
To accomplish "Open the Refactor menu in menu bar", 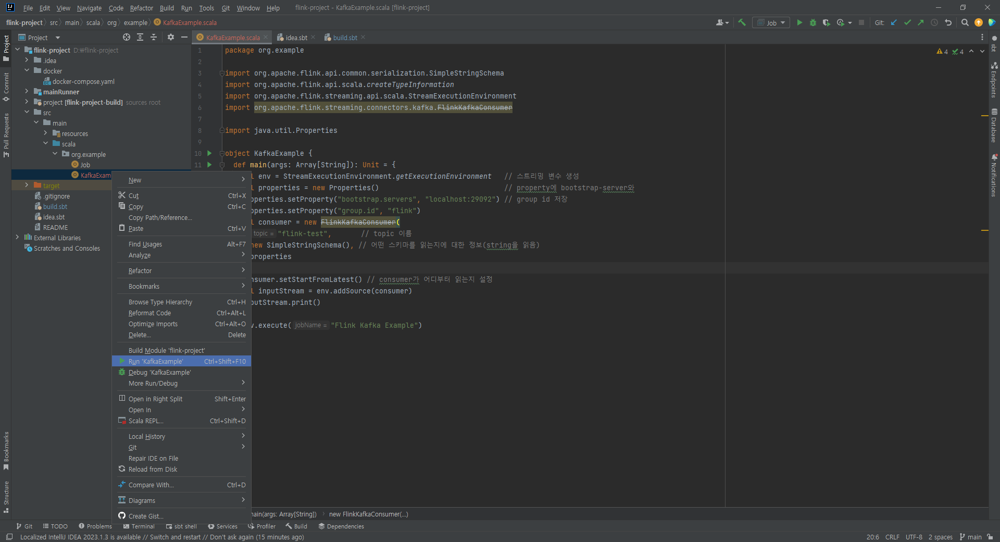I will coord(141,8).
